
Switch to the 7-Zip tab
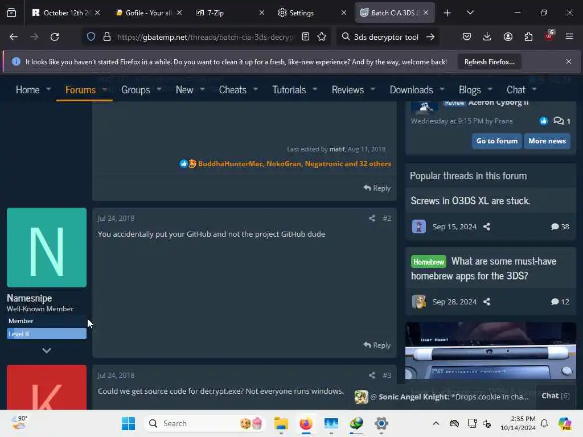point(230,13)
